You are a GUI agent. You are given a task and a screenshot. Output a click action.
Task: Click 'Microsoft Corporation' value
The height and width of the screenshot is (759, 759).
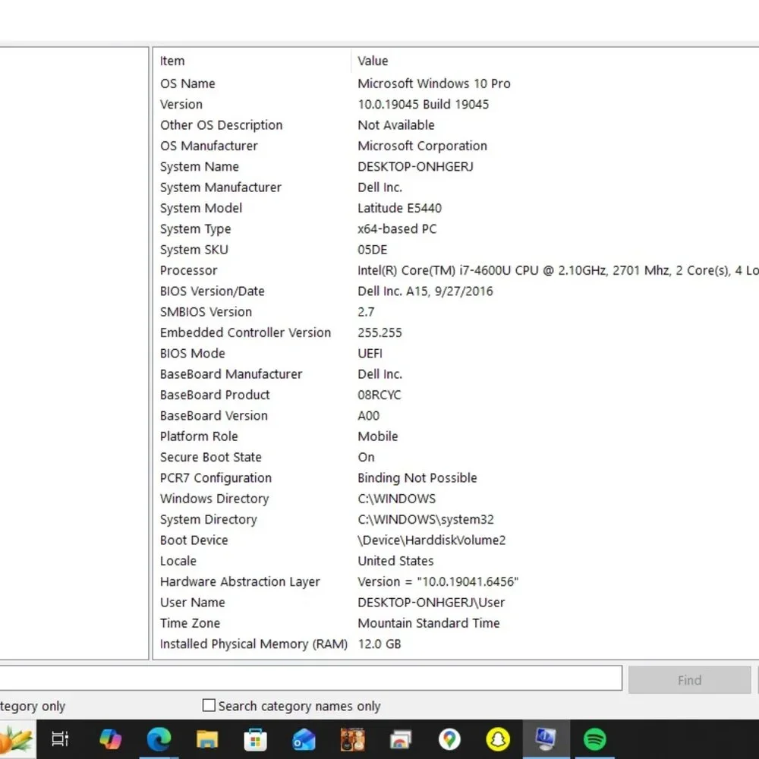(x=423, y=146)
